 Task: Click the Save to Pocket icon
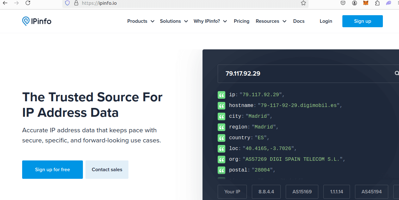343,3
